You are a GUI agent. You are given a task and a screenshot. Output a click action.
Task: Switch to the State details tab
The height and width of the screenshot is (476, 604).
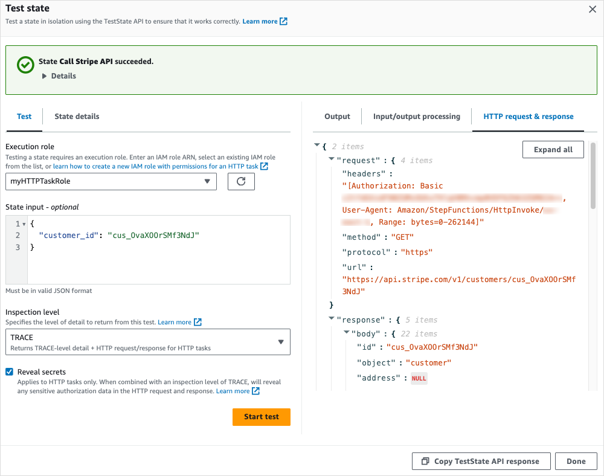click(76, 116)
